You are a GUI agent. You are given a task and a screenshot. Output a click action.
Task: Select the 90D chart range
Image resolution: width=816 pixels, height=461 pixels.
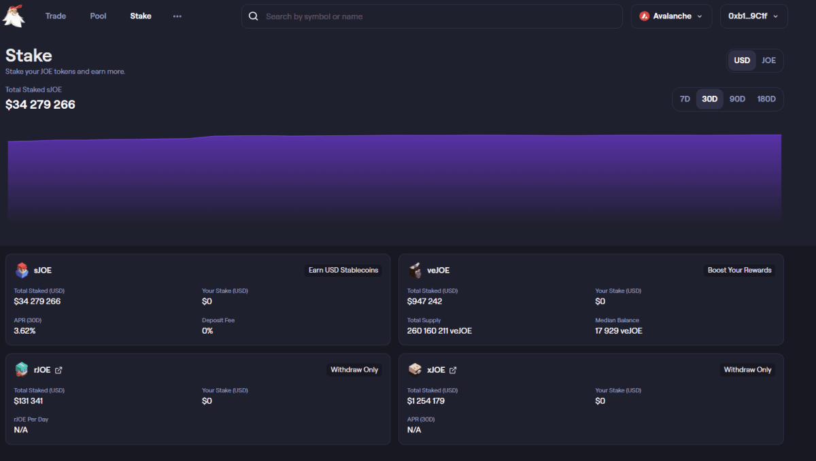[737, 99]
